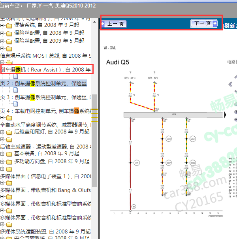Click folder icon beside 多功能方向盘
The height and width of the screenshot is (239, 237).
[x=9, y=162]
